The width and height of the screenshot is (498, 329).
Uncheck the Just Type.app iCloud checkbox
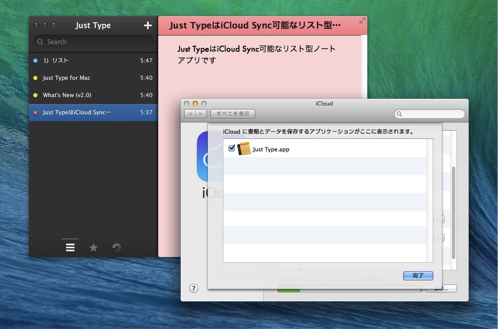(232, 148)
